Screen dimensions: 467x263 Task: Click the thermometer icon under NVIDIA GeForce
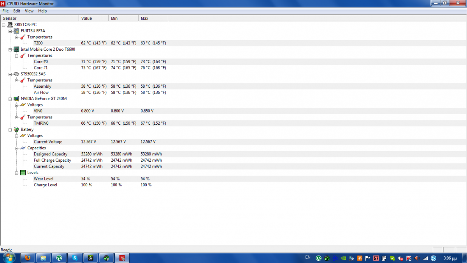tap(23, 117)
